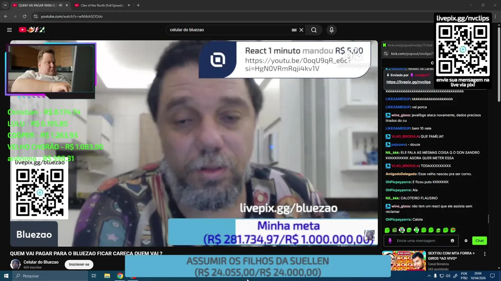Click the purple microphone badge in chat input
Screen dimensions: 501x281
point(390,241)
